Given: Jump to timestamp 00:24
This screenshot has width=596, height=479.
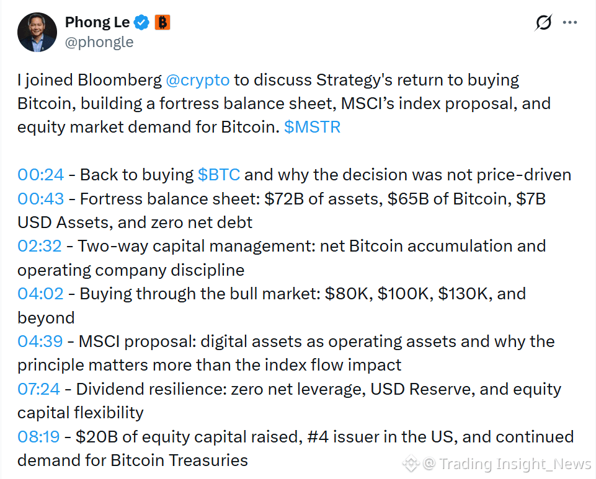Looking at the screenshot, I should point(41,175).
